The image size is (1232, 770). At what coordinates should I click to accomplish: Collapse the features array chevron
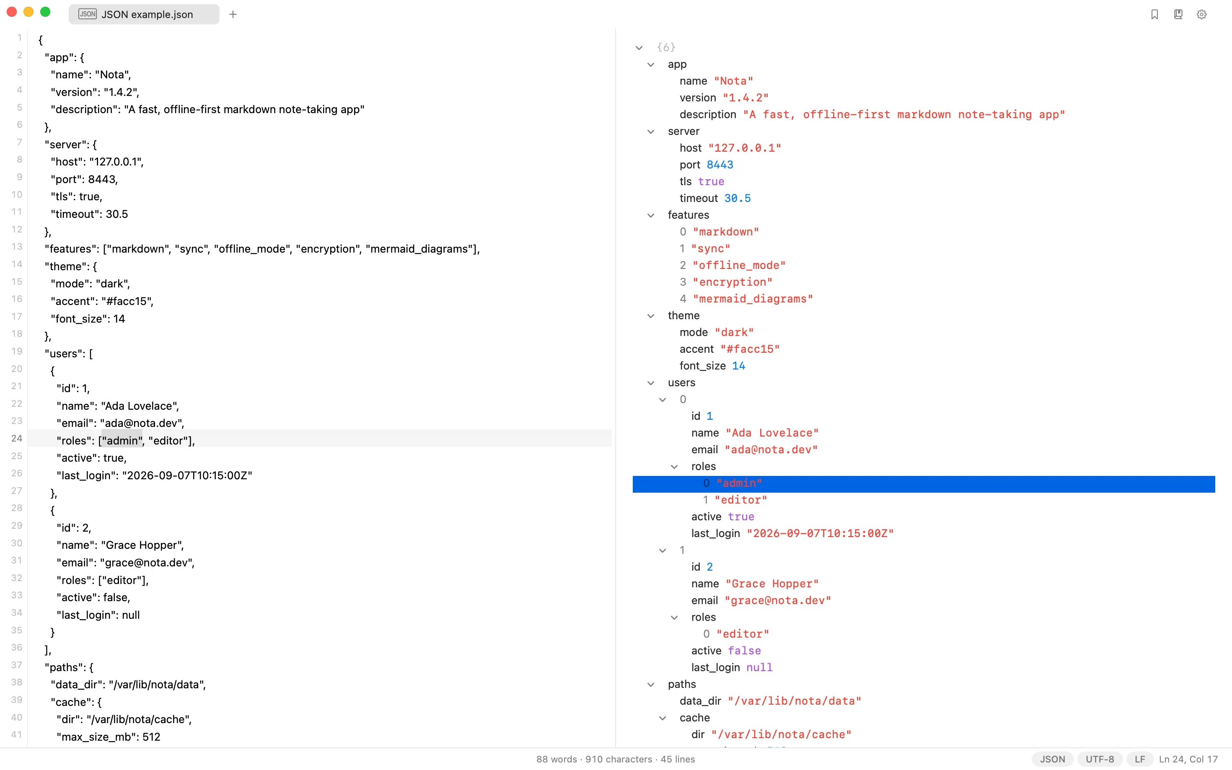coord(650,215)
